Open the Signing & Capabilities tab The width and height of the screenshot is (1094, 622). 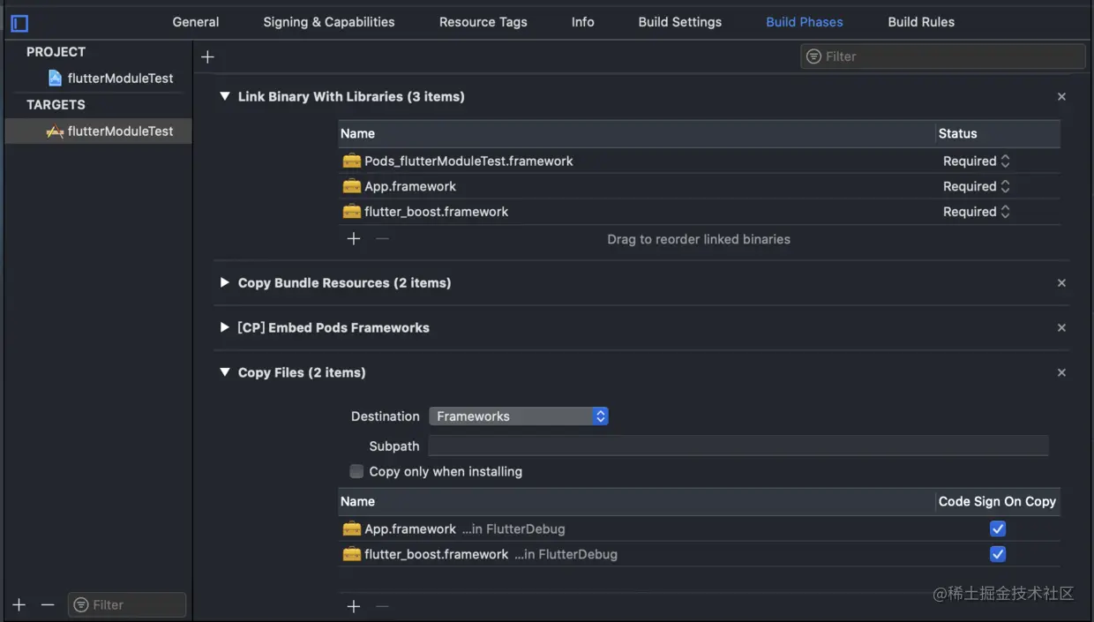328,22
